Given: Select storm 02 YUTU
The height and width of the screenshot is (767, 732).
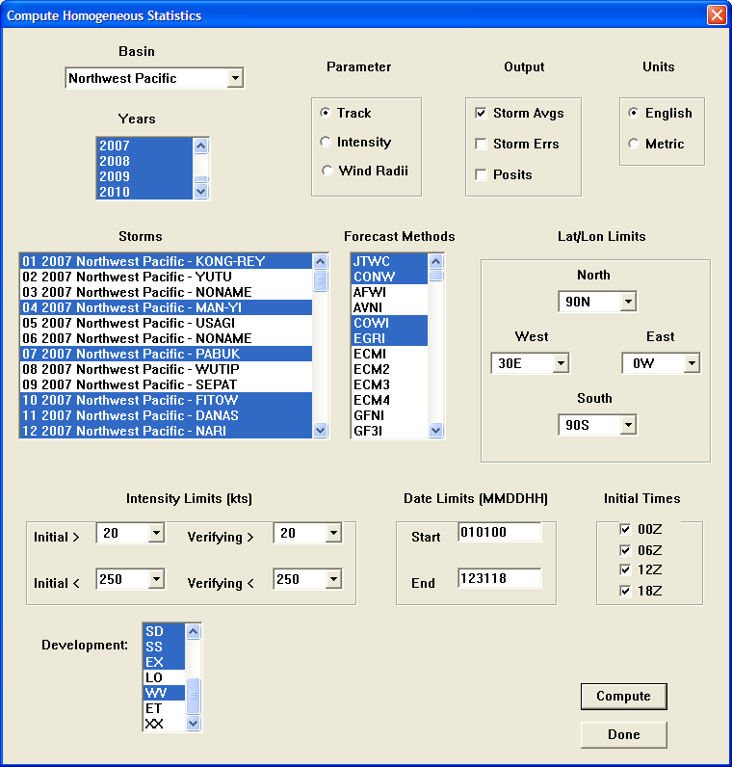Looking at the screenshot, I should (x=167, y=277).
